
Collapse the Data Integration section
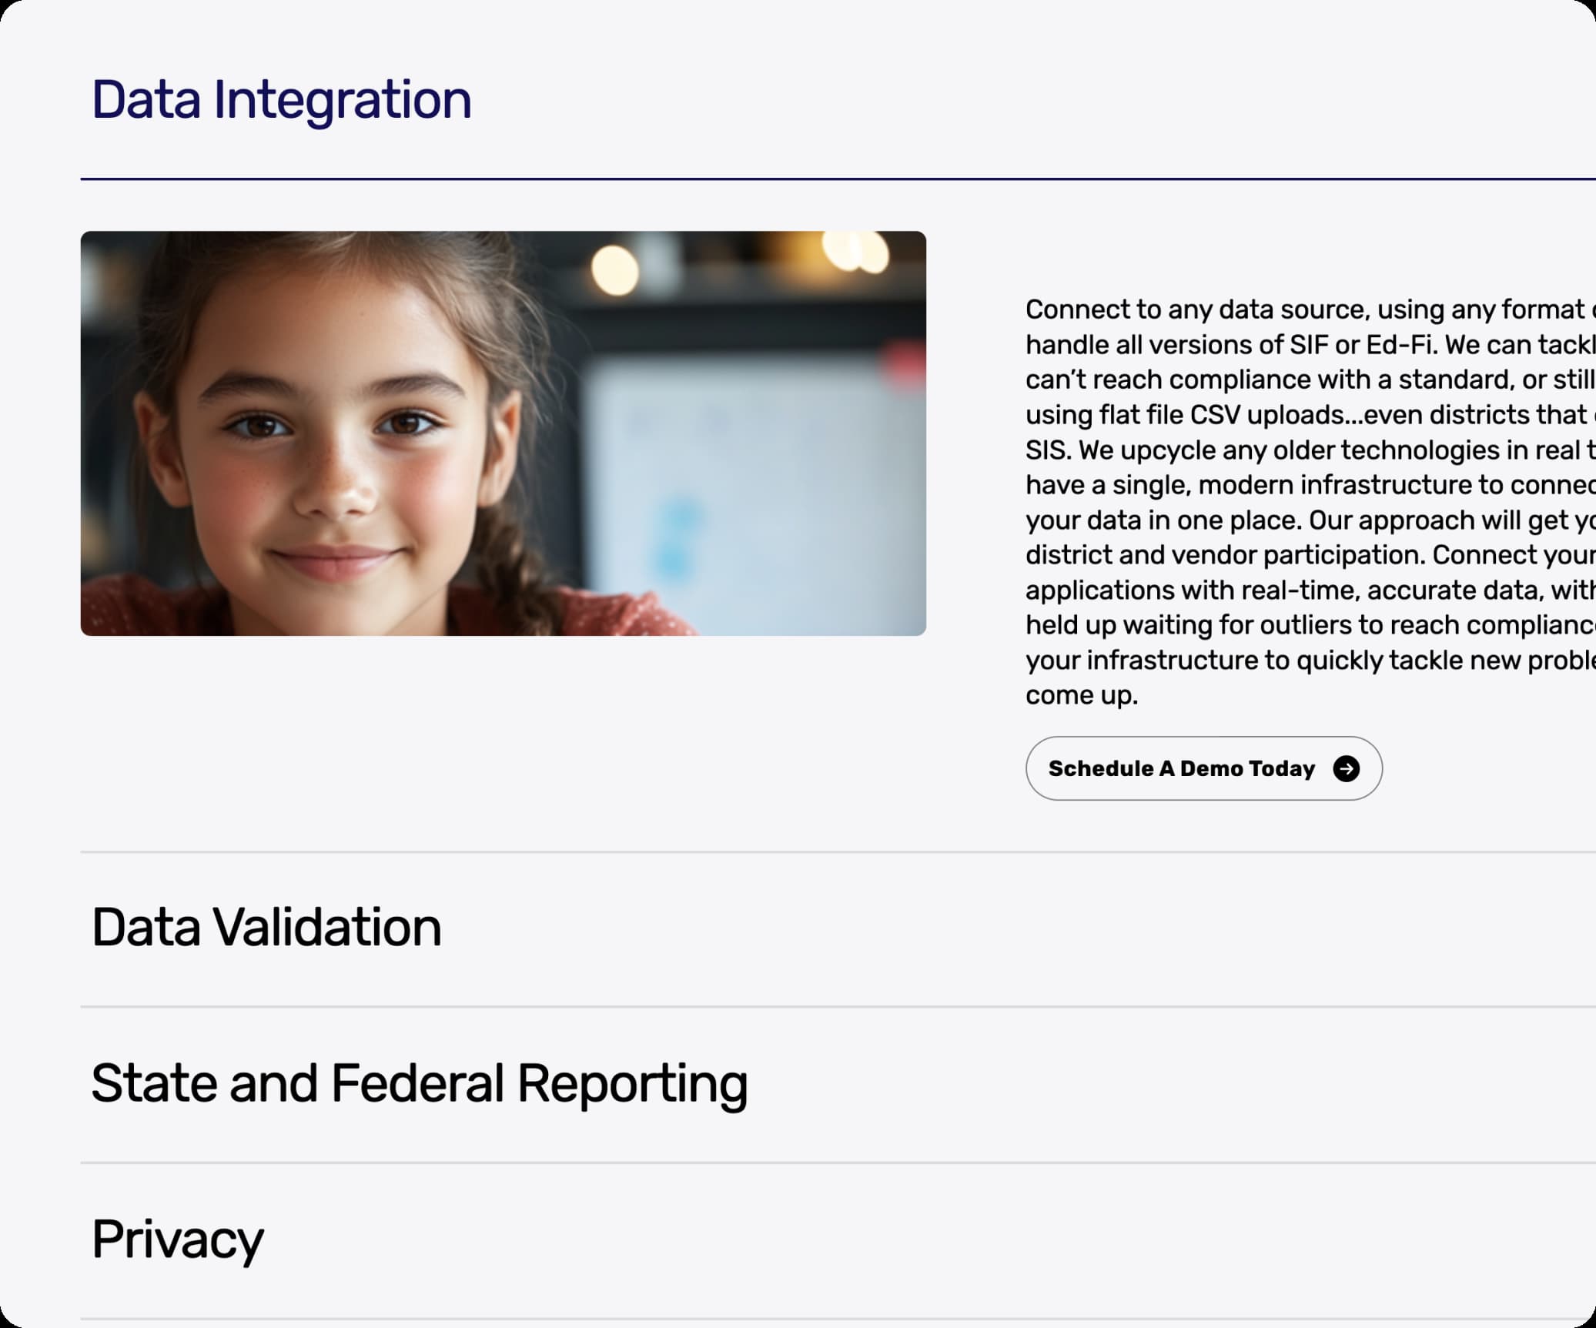[x=281, y=100]
